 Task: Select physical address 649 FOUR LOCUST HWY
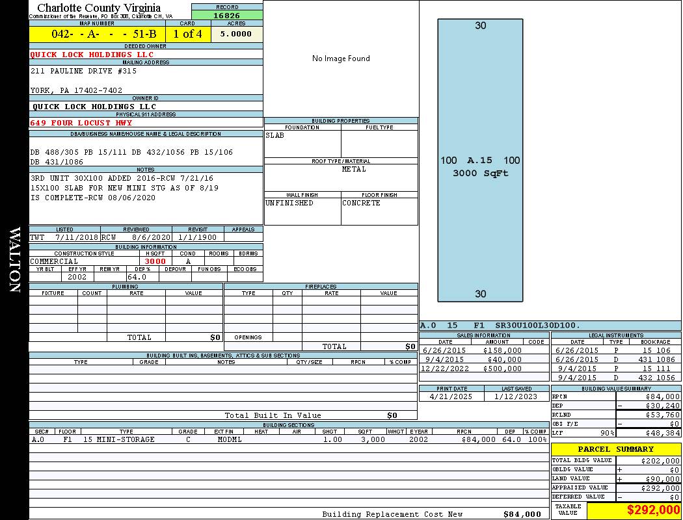tap(81, 123)
